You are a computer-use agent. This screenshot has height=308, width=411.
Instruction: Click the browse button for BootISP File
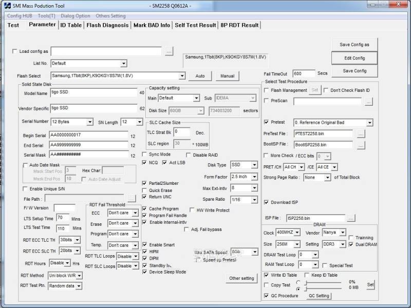point(361,145)
